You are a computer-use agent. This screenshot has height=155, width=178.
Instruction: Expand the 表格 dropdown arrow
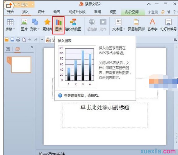click(x=14, y=29)
